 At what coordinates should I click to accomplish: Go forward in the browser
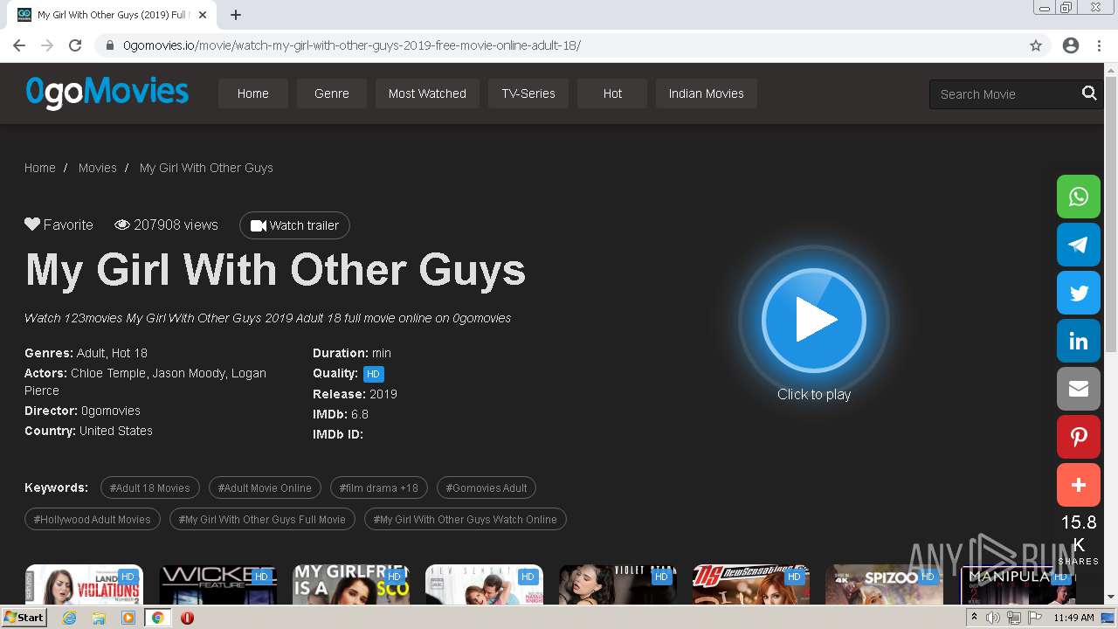pyautogui.click(x=47, y=45)
